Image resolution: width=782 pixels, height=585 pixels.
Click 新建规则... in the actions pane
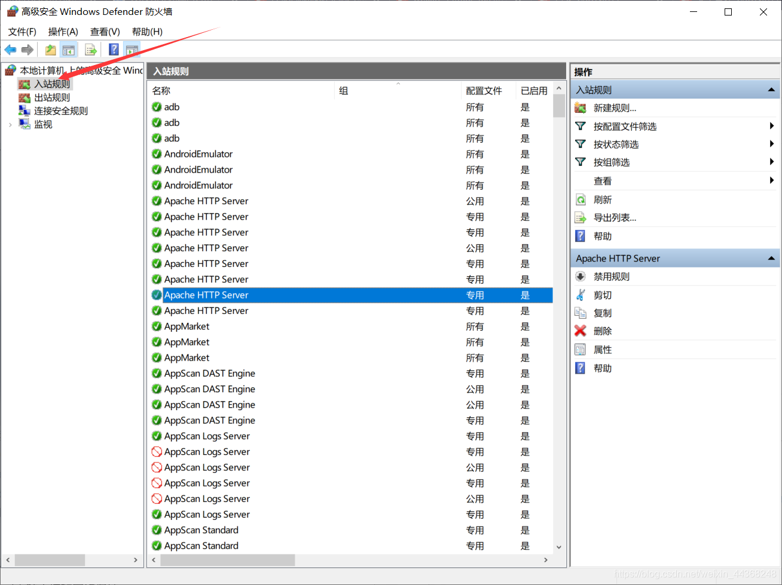pos(615,108)
